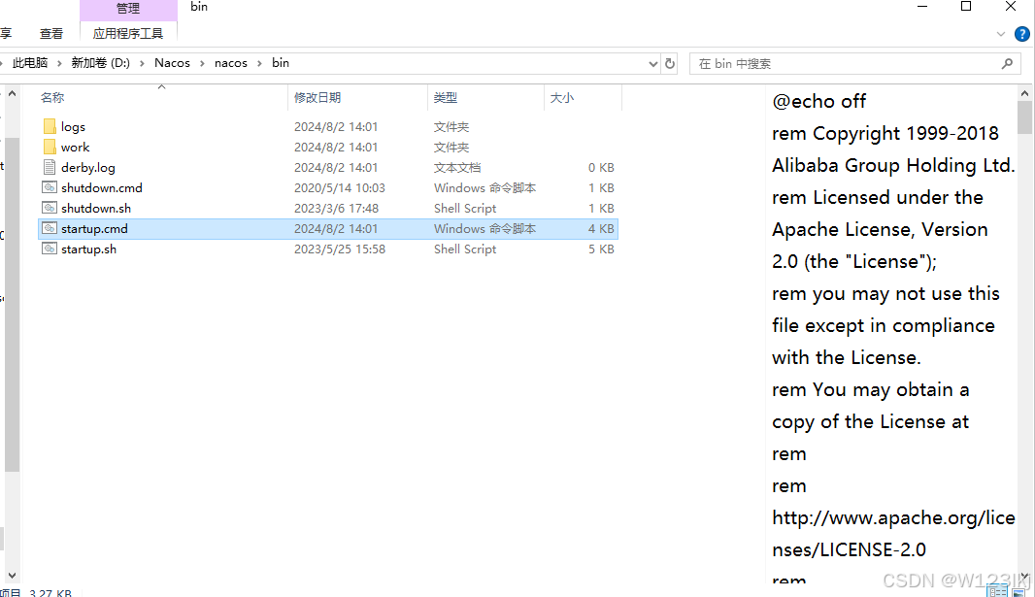Collapse the ribbon with the chevron
Viewport: 1035px width, 597px height.
pos(1000,33)
